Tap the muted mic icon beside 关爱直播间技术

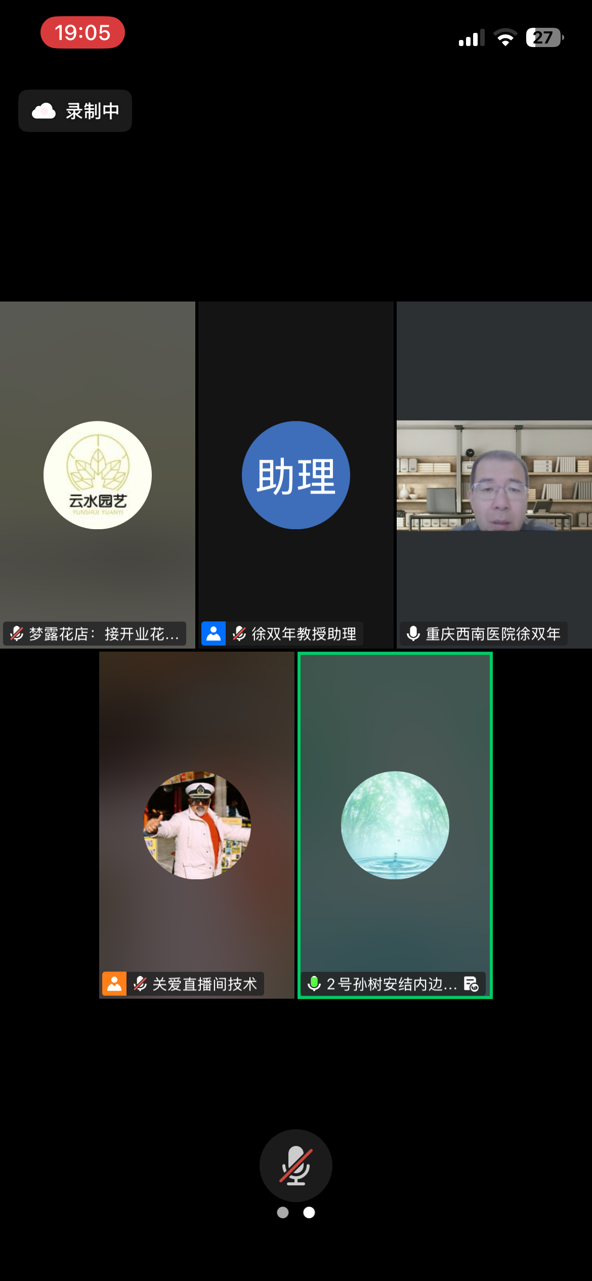[140, 984]
